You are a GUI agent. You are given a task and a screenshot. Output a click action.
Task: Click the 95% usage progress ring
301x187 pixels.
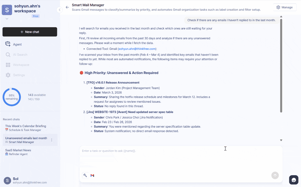point(12,97)
